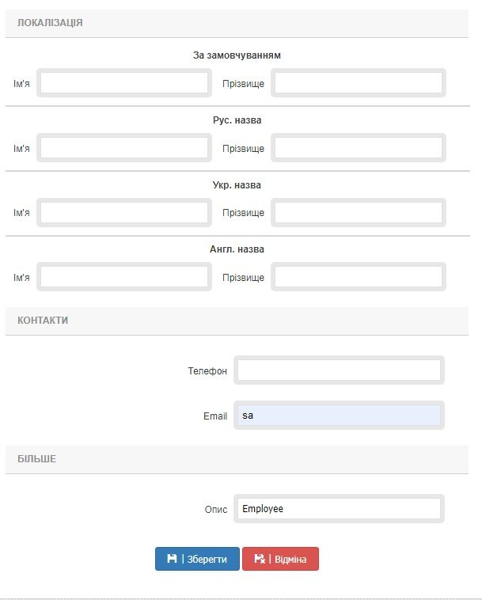Viewport: 482px width, 600px height.
Task: Click the Англ. назва Ім'я field
Action: 124,277
